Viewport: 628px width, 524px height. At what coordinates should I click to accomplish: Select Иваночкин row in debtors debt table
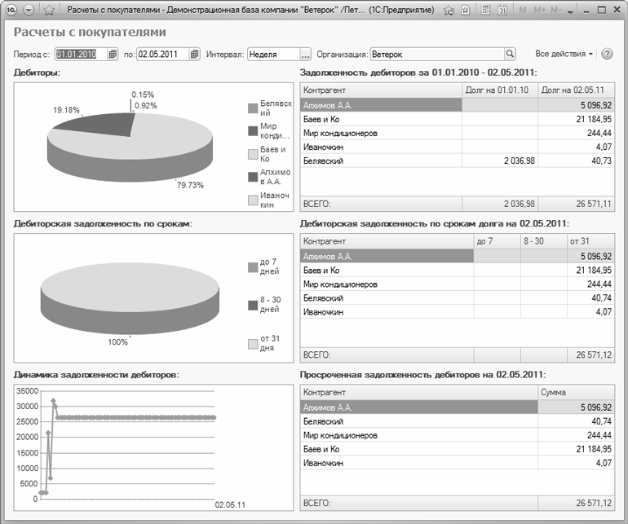click(458, 147)
